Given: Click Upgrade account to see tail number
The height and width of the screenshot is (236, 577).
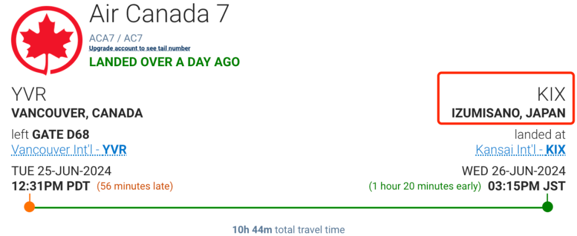Looking at the screenshot, I should point(140,49).
